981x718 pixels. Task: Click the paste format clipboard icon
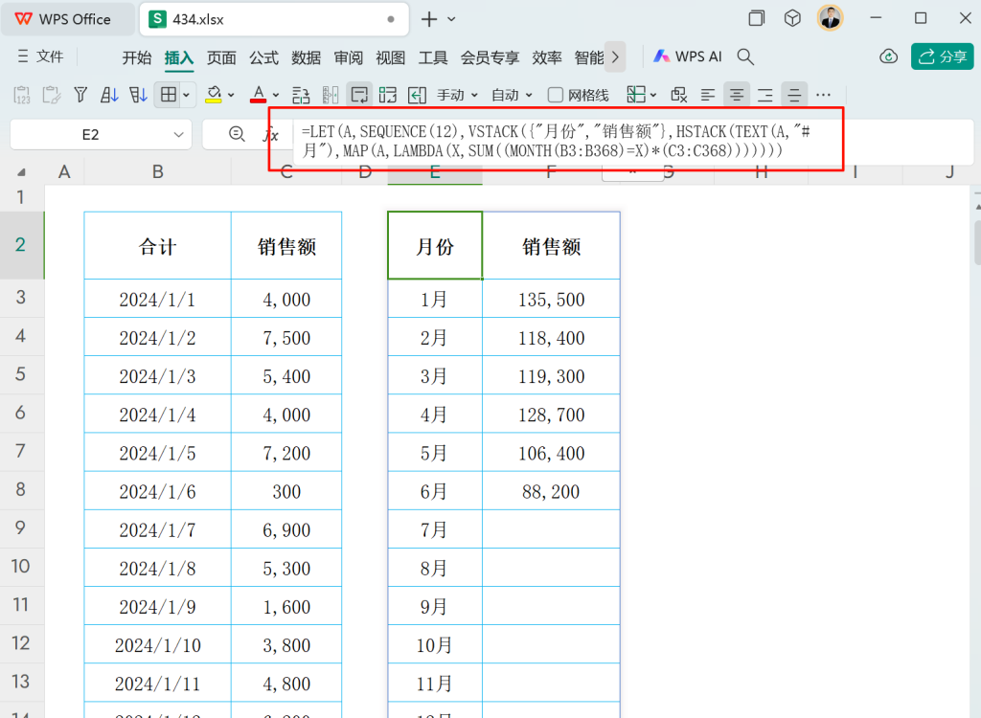[x=52, y=95]
